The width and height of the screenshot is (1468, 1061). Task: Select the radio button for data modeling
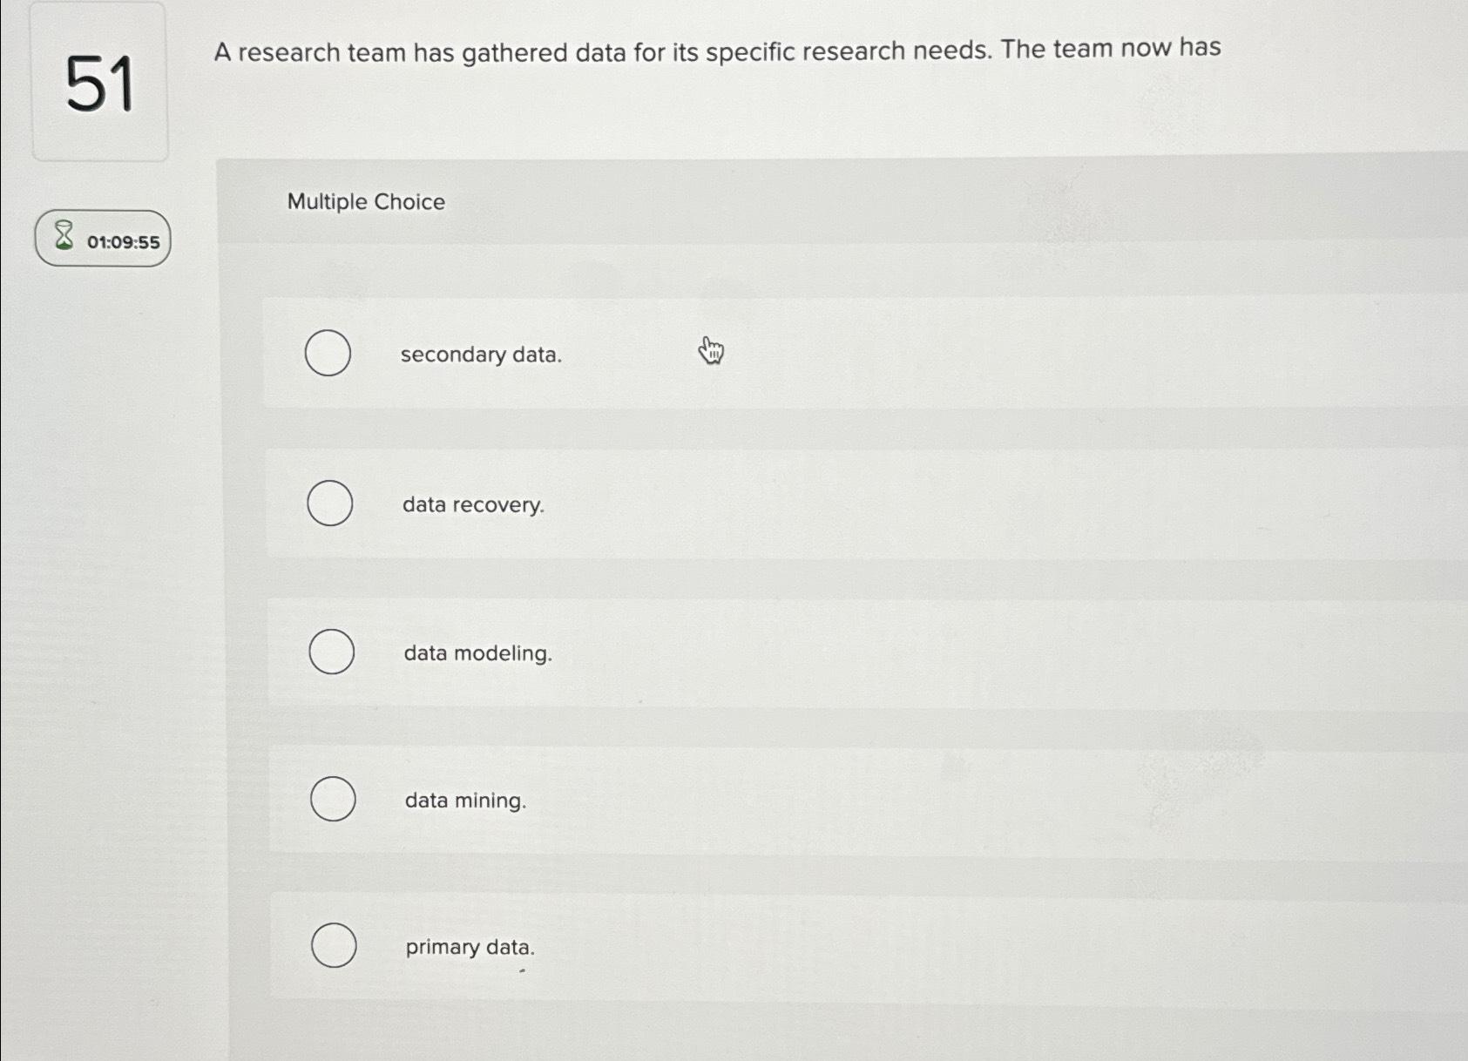click(332, 652)
